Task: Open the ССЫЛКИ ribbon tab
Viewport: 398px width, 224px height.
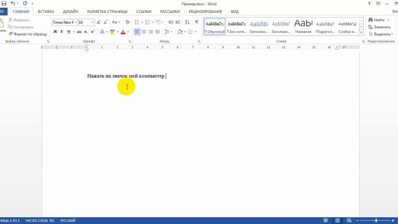Action: (x=144, y=12)
